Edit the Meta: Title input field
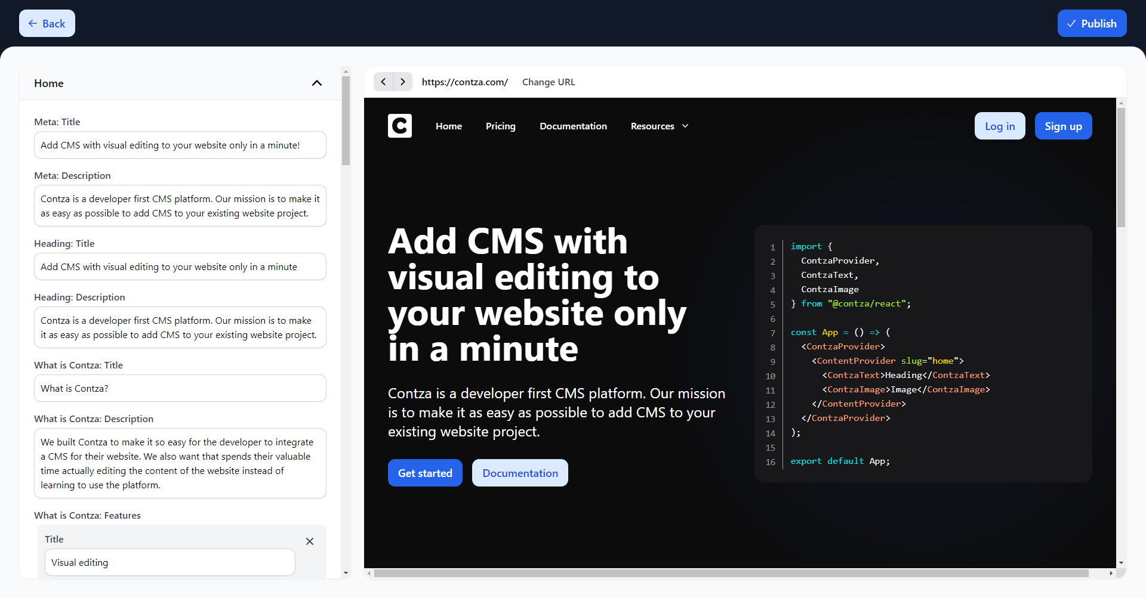Viewport: 1146px width, 598px height. pos(180,145)
